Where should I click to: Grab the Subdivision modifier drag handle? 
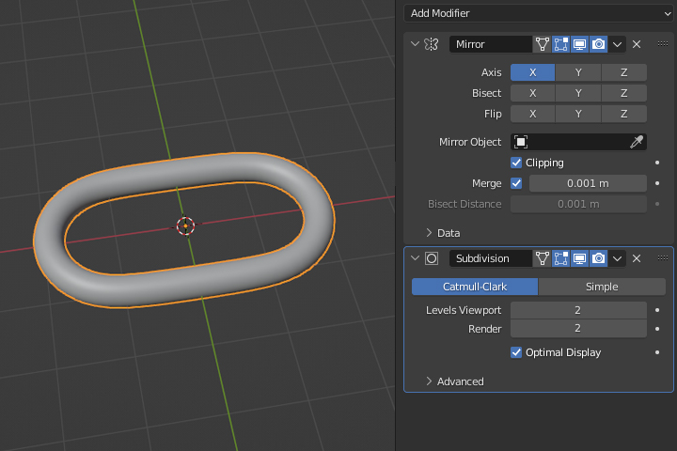pyautogui.click(x=663, y=258)
